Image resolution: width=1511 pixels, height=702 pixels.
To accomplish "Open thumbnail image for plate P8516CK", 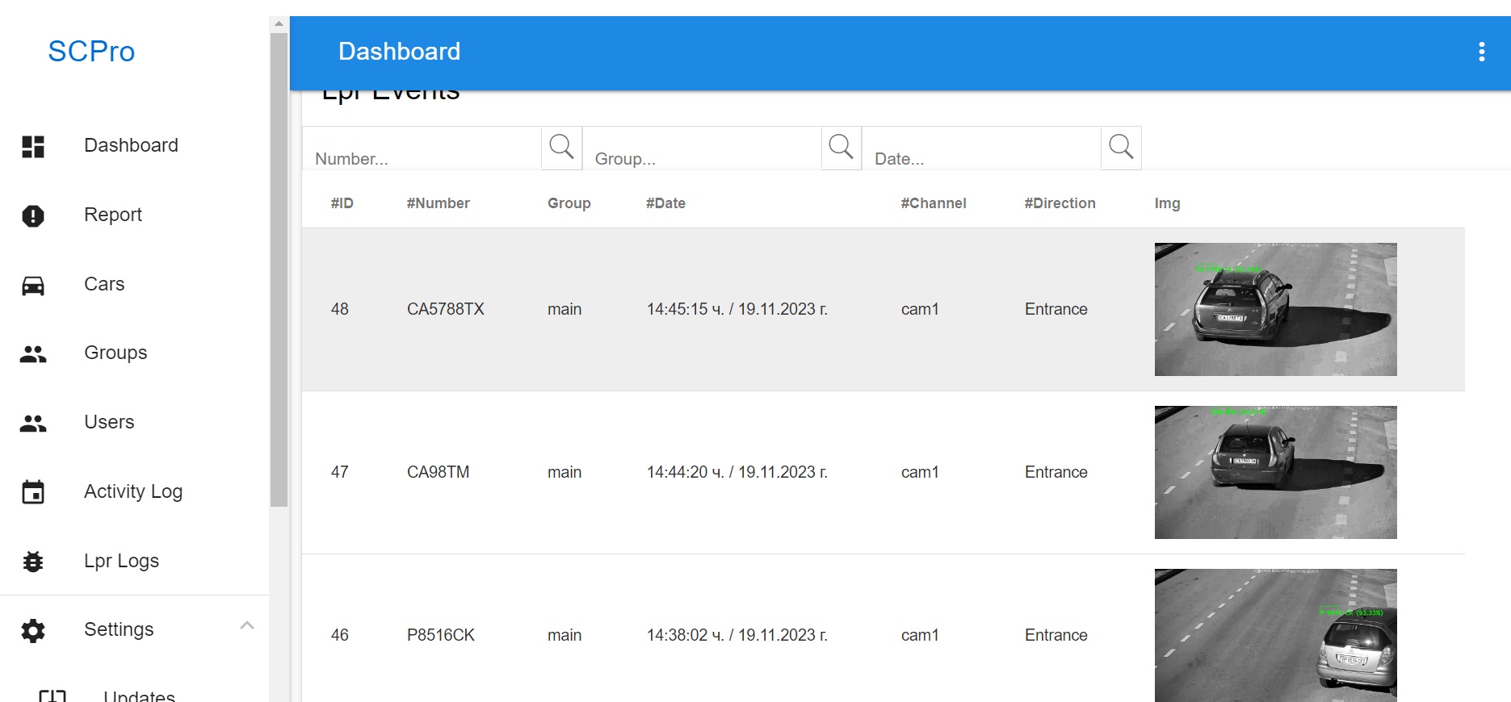I will [1275, 635].
